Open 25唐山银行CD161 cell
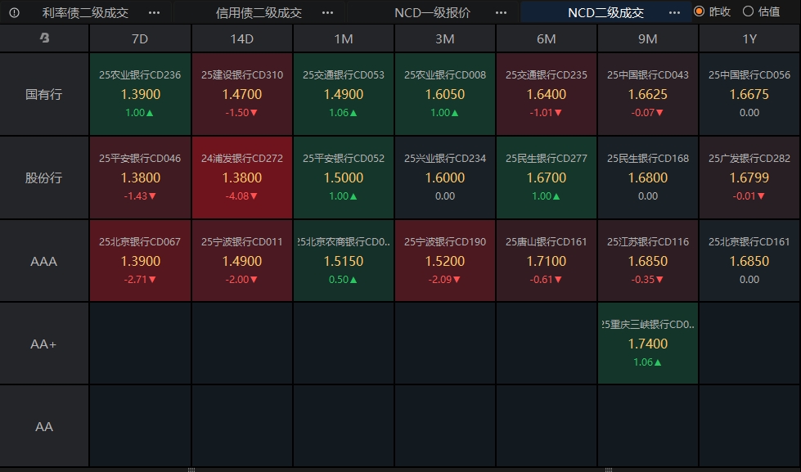The image size is (801, 472). 546,261
